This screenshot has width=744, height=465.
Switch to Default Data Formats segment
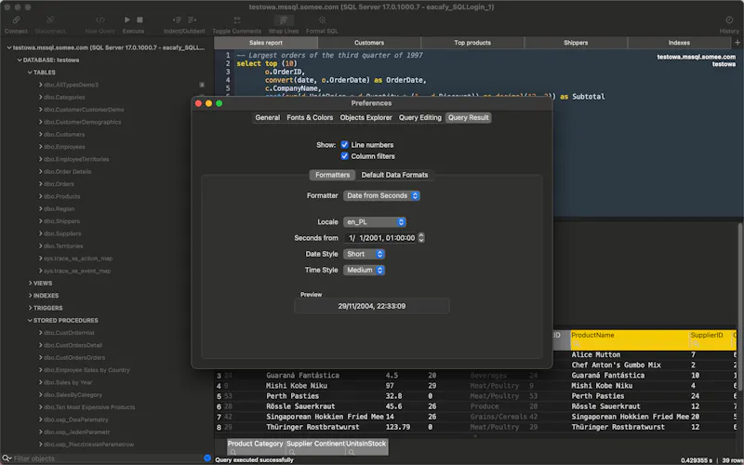tap(394, 175)
